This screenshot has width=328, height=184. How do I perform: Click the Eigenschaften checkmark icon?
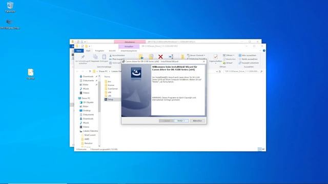pos(215,57)
